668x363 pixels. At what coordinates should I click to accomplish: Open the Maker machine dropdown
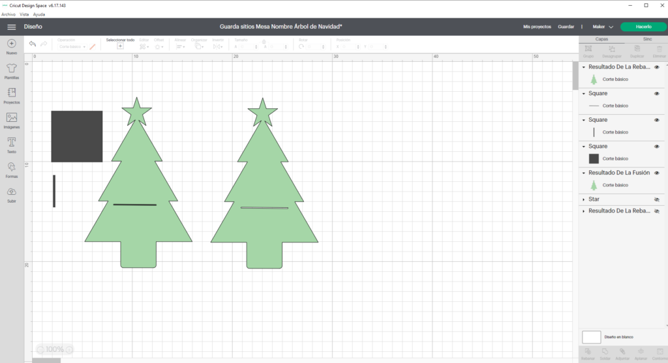[x=603, y=27]
